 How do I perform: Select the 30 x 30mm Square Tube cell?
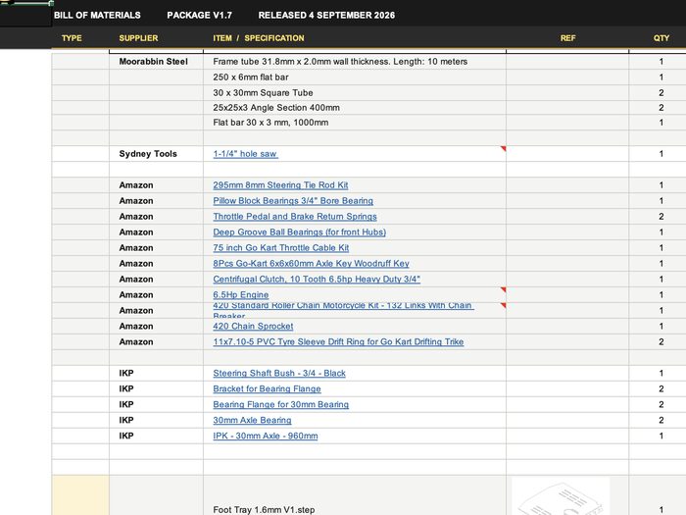point(355,93)
